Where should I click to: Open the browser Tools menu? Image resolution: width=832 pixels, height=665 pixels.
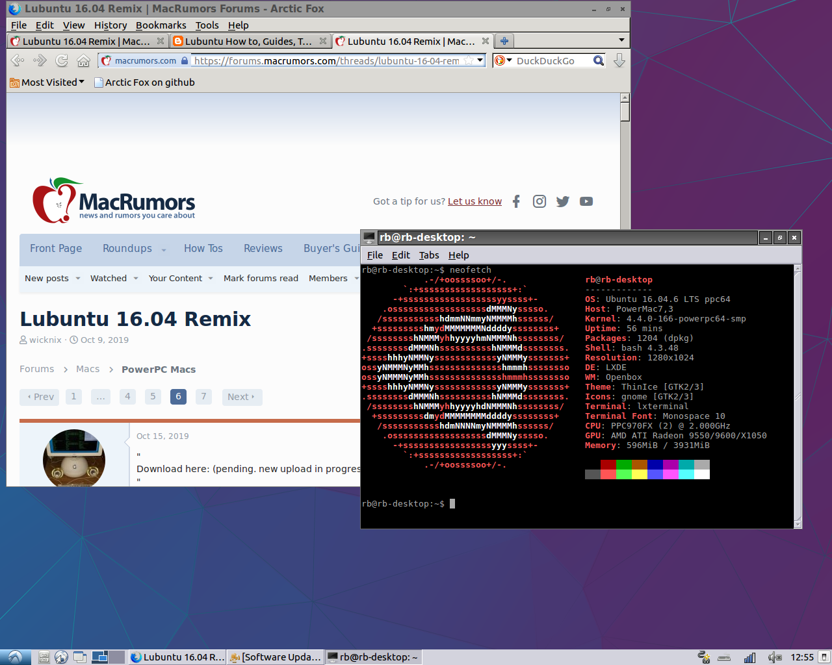(207, 25)
